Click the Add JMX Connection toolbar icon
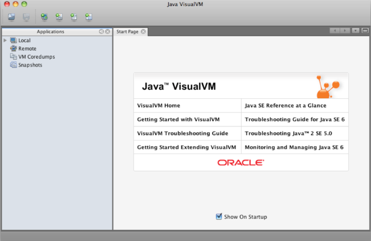371x241 pixels. pos(59,17)
